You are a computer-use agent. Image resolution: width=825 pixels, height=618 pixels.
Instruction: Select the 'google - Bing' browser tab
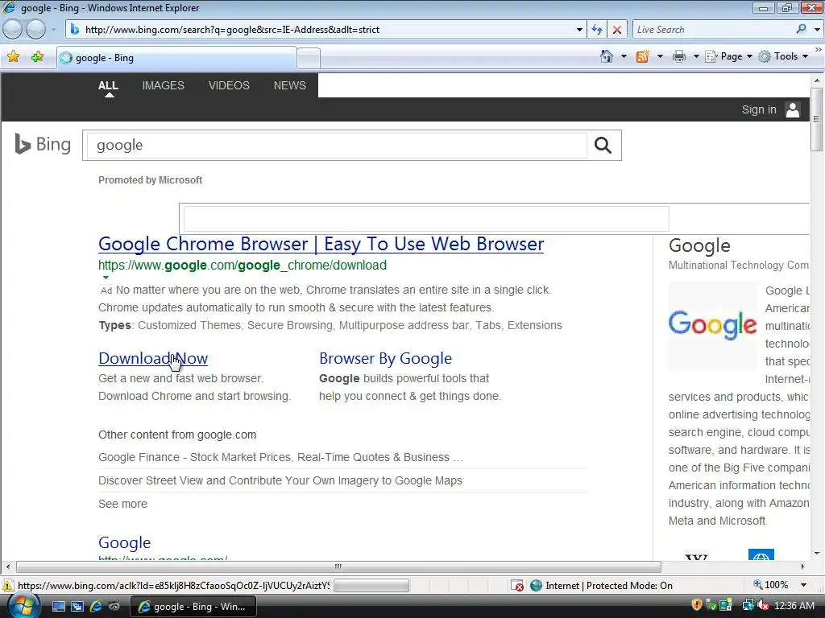(x=176, y=58)
